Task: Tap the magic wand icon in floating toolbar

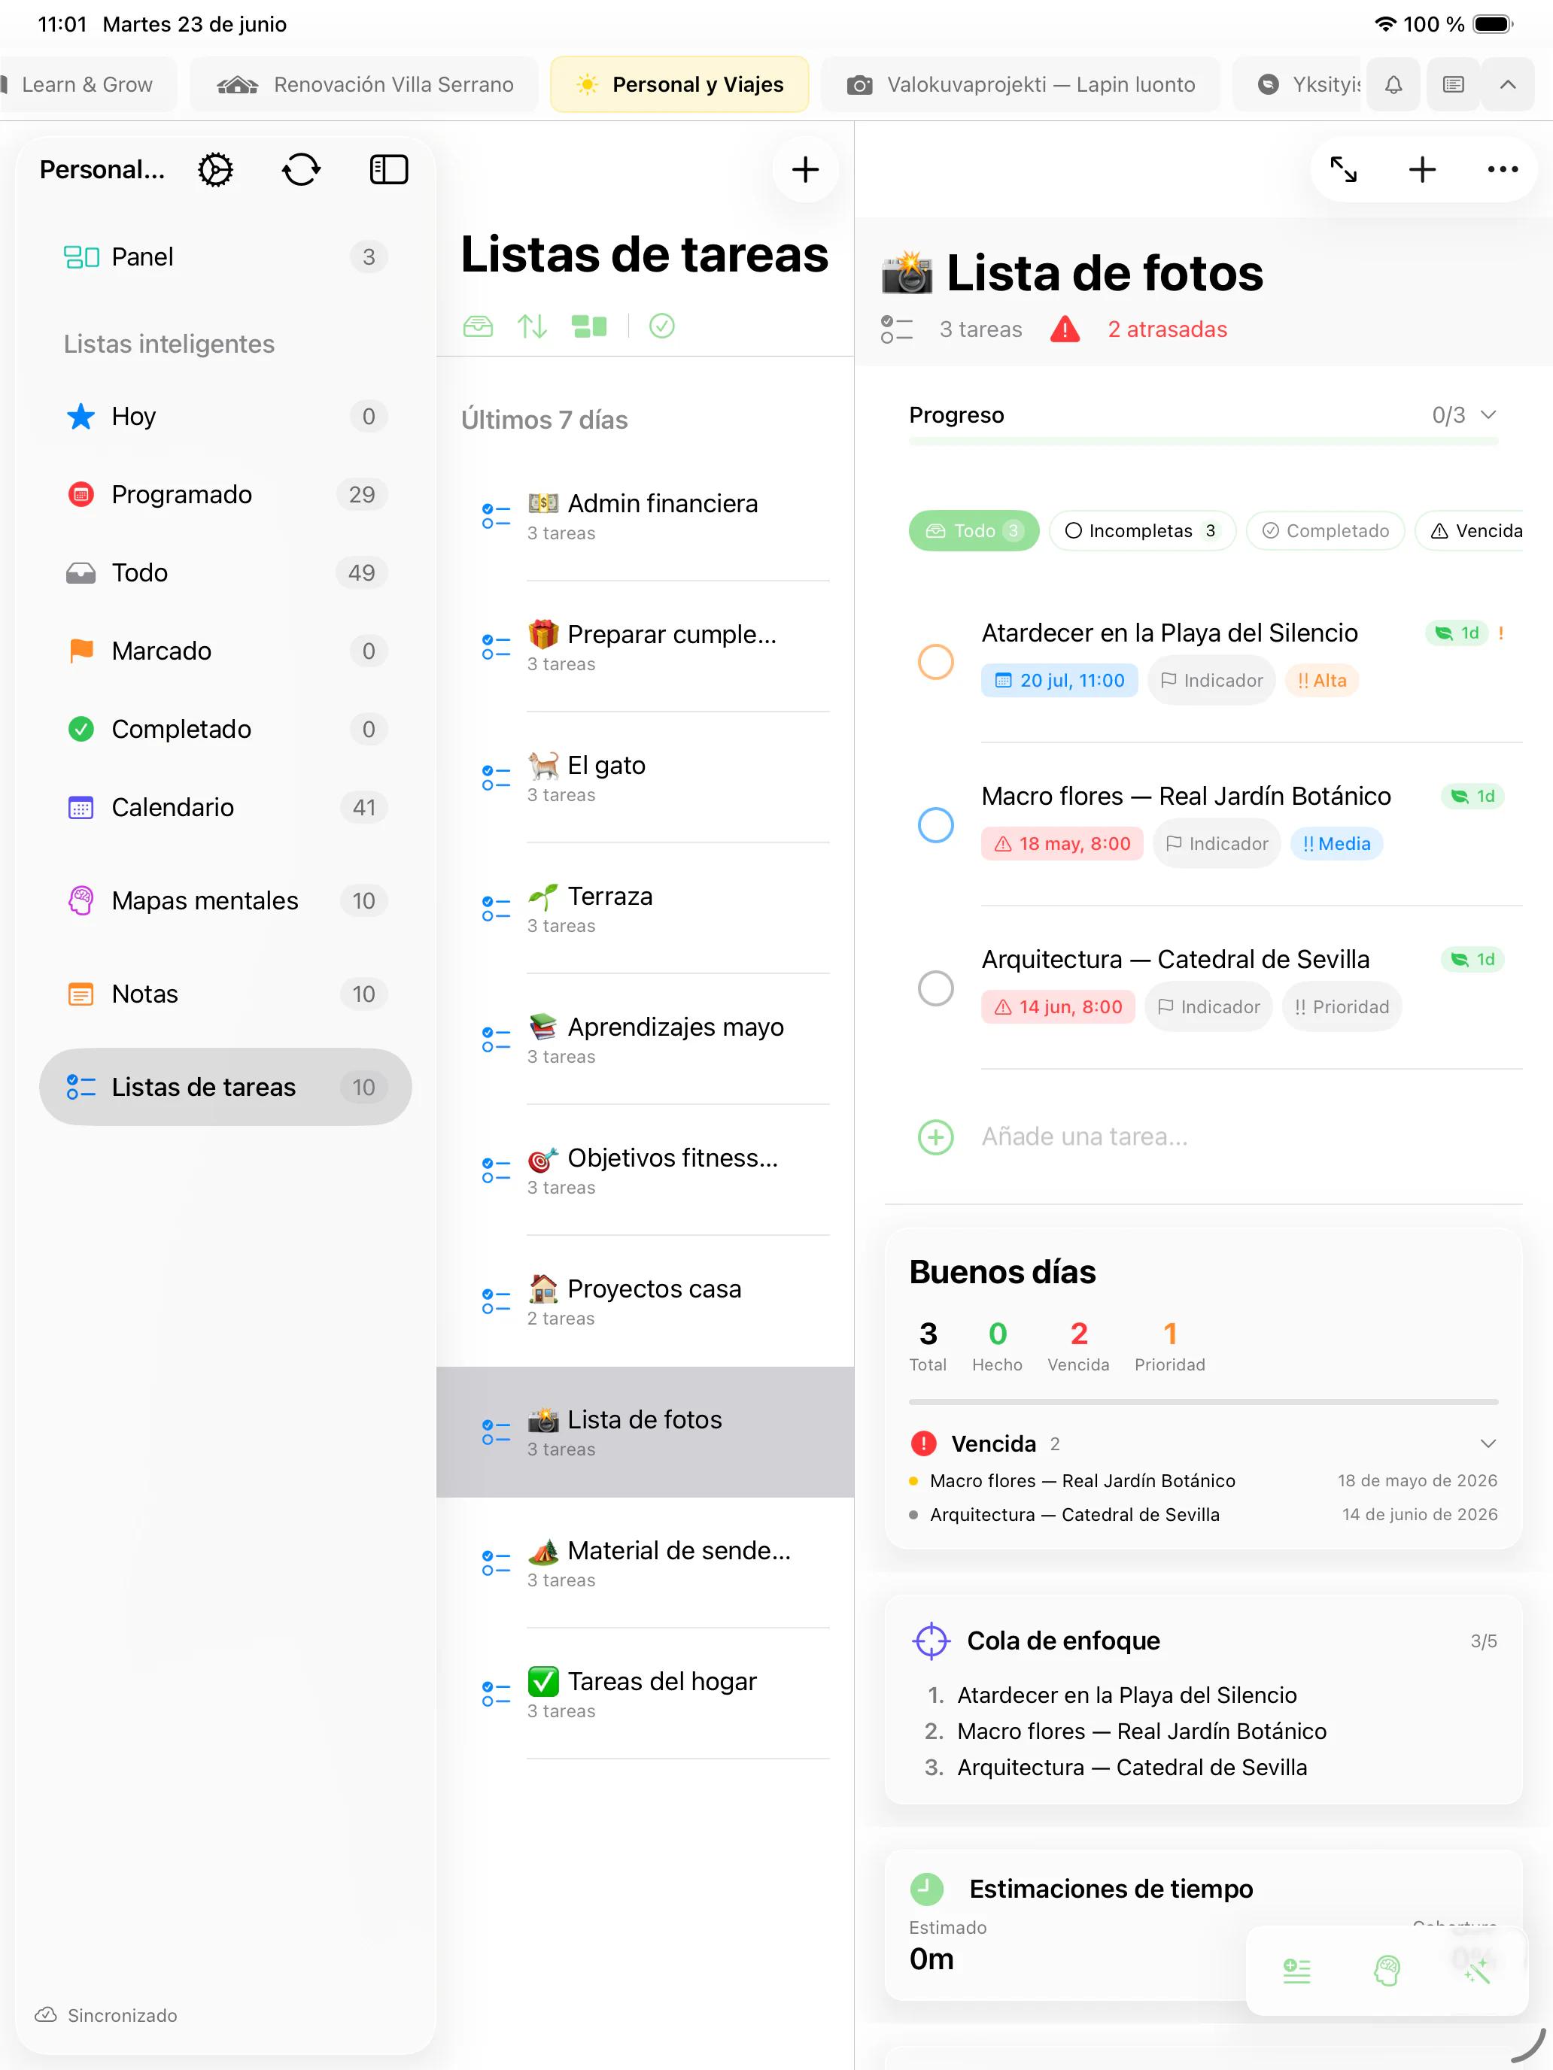Action: (x=1477, y=1971)
